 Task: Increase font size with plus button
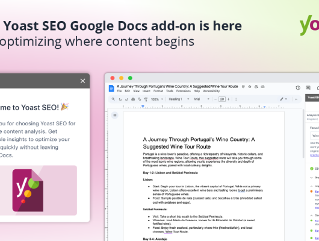coord(229,99)
